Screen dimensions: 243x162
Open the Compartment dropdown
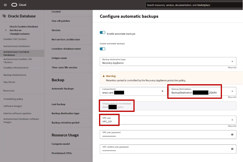coord(163,91)
